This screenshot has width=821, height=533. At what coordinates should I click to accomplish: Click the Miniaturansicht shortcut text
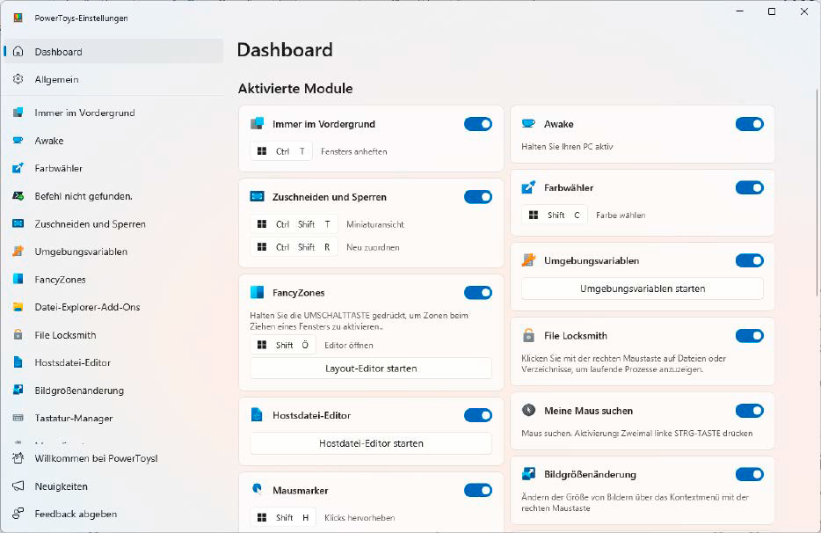(x=375, y=224)
